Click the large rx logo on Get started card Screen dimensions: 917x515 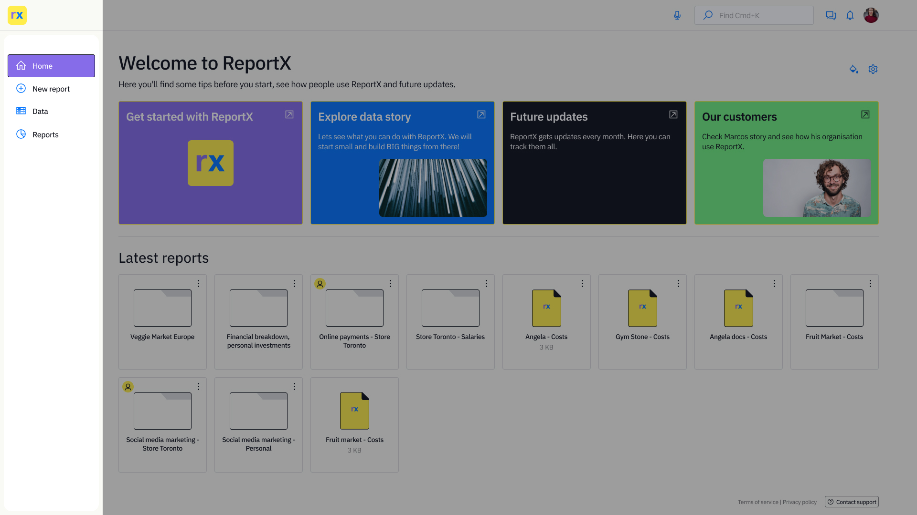coord(211,163)
